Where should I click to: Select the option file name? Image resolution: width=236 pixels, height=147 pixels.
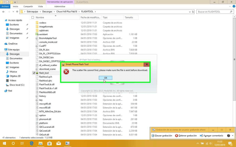point(42,115)
